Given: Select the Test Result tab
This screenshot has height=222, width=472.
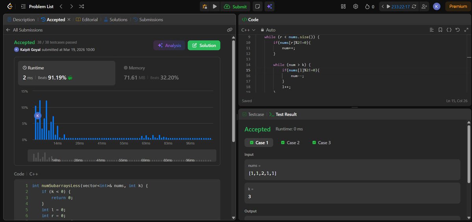Looking at the screenshot, I should (283, 114).
